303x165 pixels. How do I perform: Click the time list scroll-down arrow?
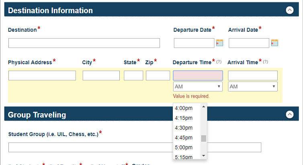tap(203, 156)
